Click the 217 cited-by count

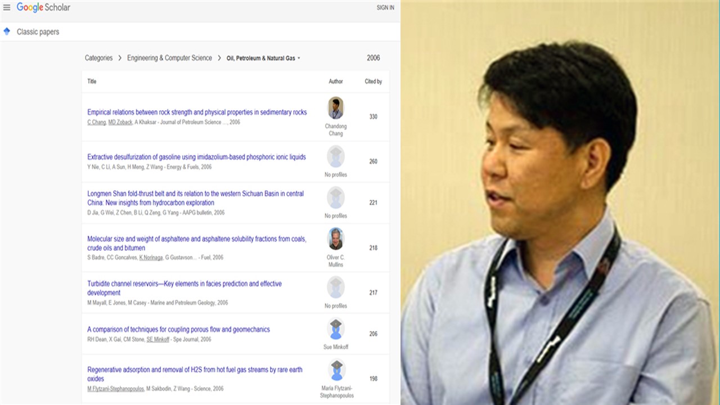(x=373, y=292)
